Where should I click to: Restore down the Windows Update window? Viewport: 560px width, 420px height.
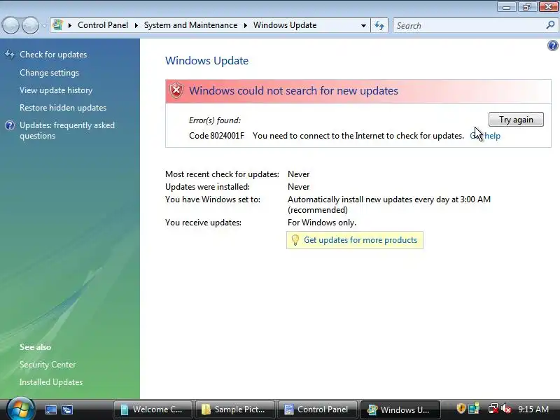(526, 6)
